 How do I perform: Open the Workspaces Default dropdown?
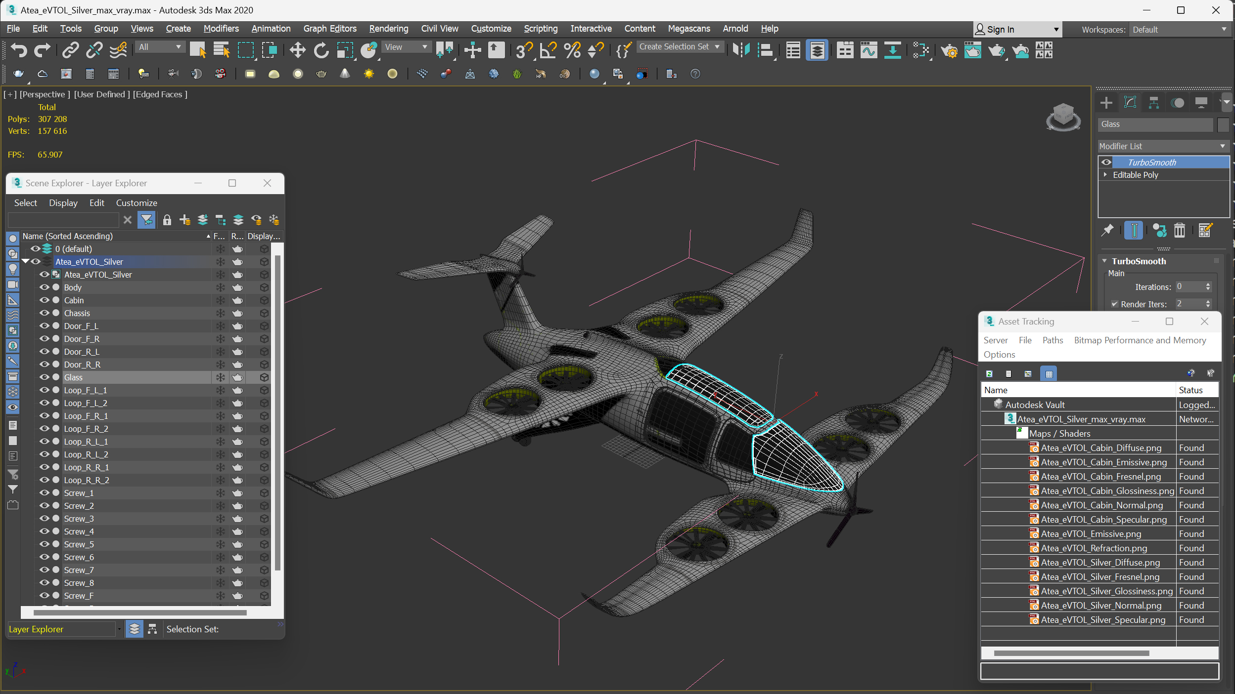[x=1180, y=29]
